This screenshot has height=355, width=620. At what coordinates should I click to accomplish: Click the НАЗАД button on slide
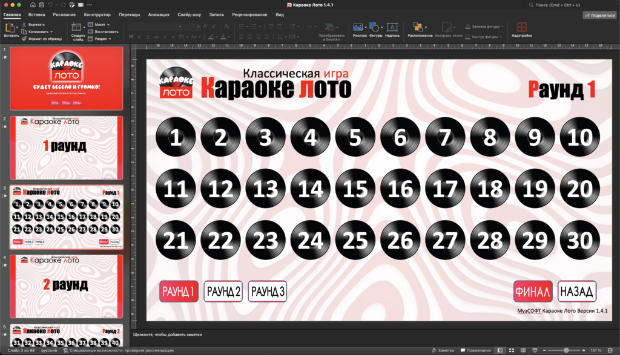coord(576,291)
